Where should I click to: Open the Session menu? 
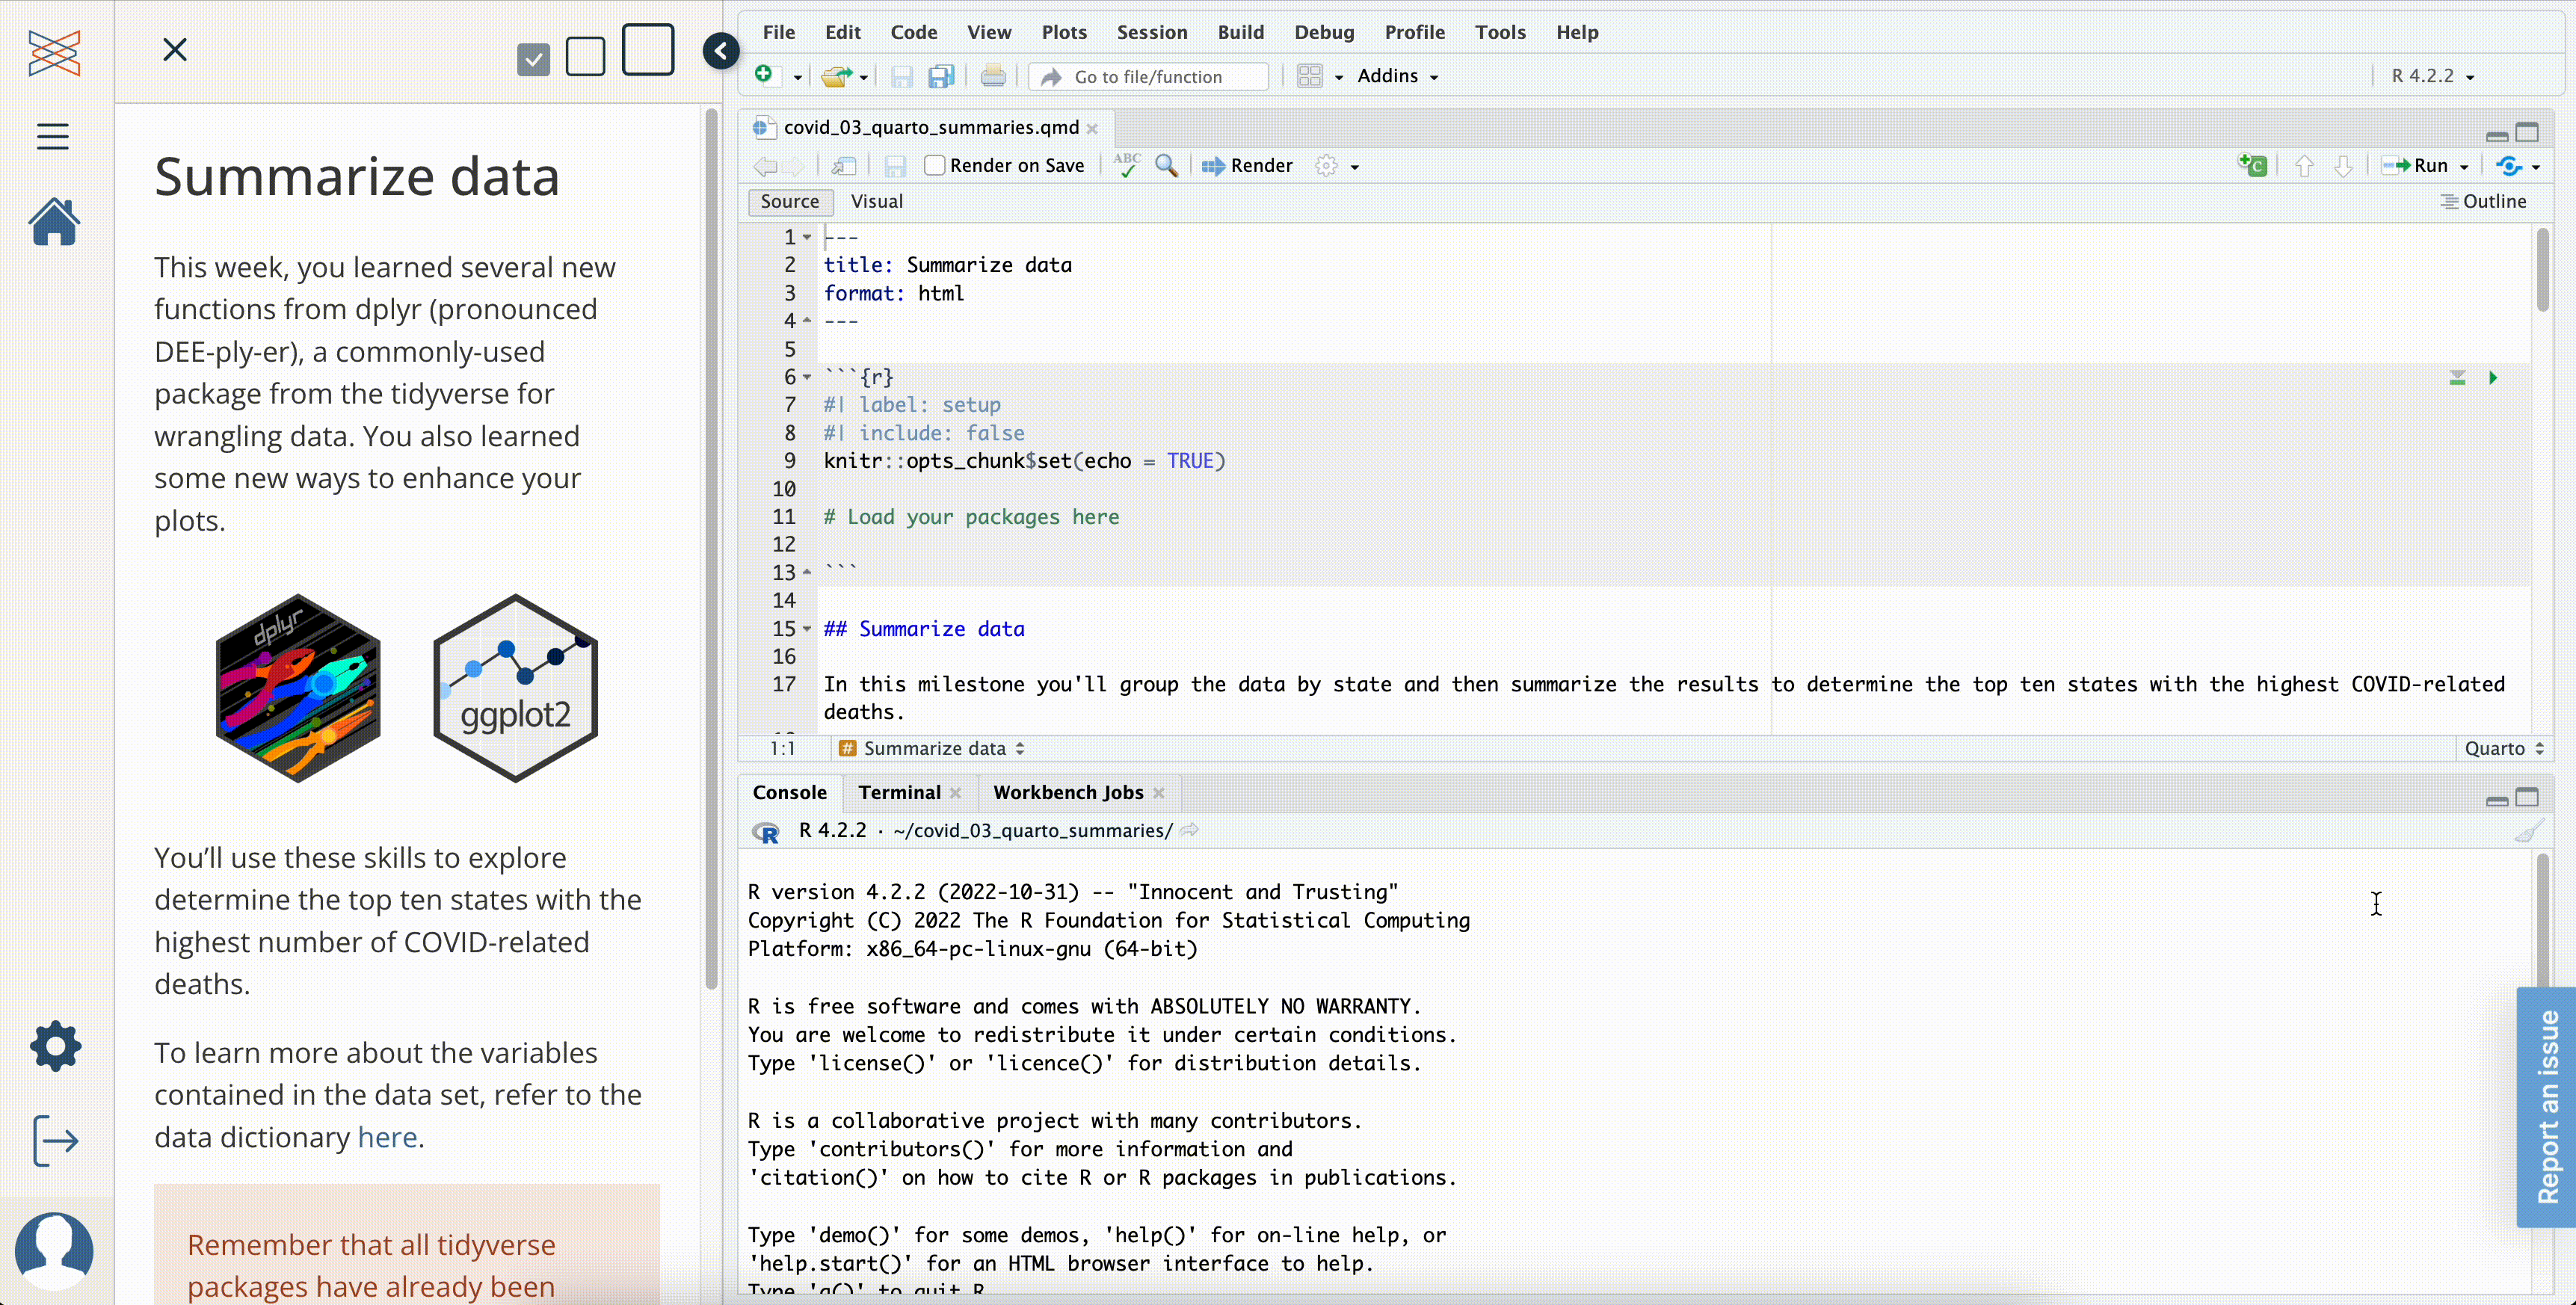tap(1151, 32)
